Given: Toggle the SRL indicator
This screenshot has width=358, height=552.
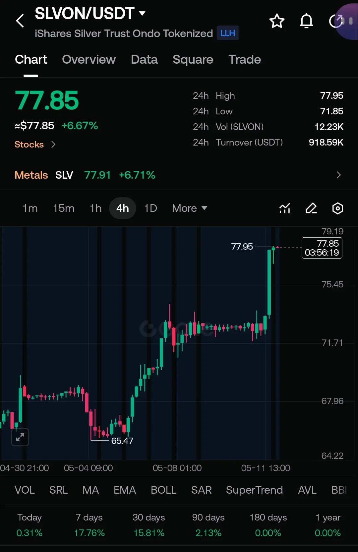Looking at the screenshot, I should pos(59,490).
